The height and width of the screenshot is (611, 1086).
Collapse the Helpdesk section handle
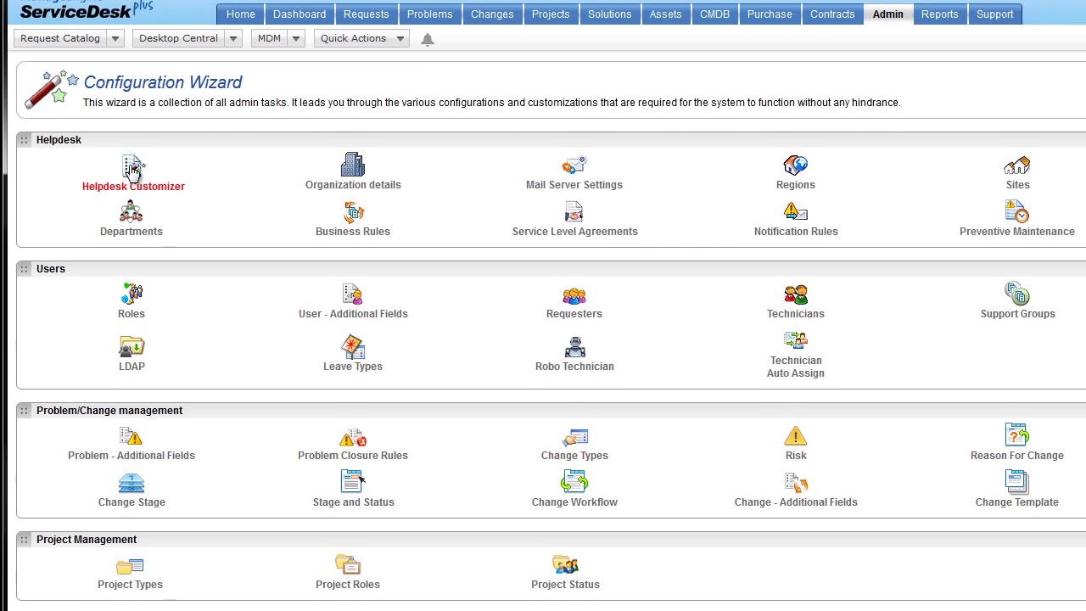(x=25, y=140)
